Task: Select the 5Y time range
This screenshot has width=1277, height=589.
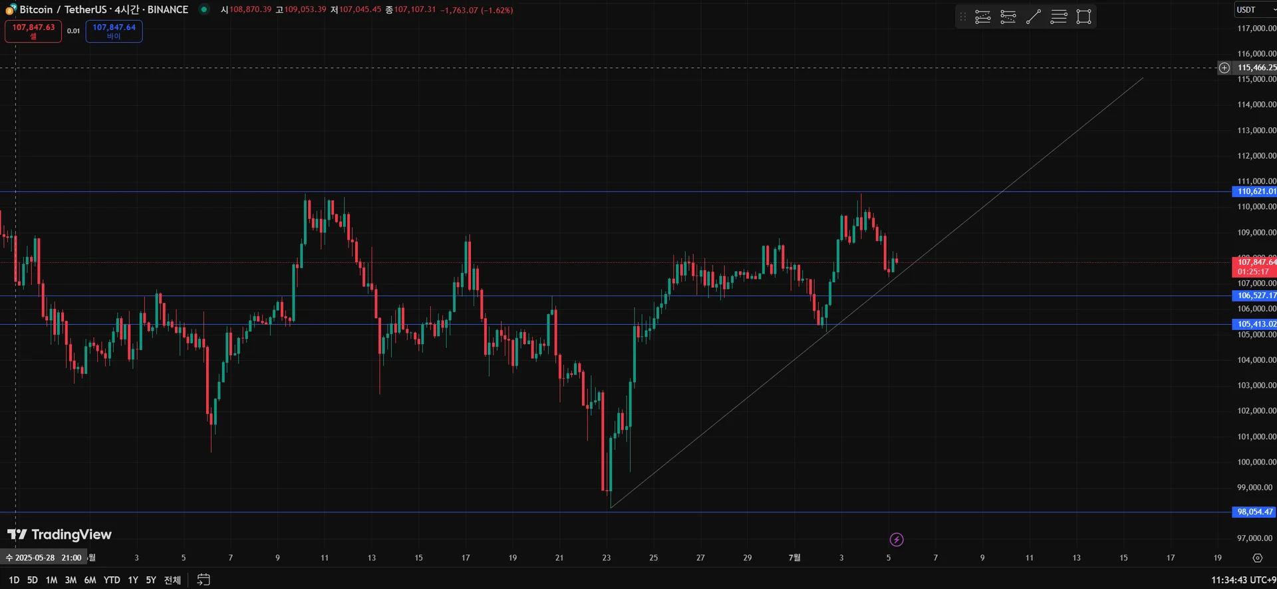Action: point(151,580)
